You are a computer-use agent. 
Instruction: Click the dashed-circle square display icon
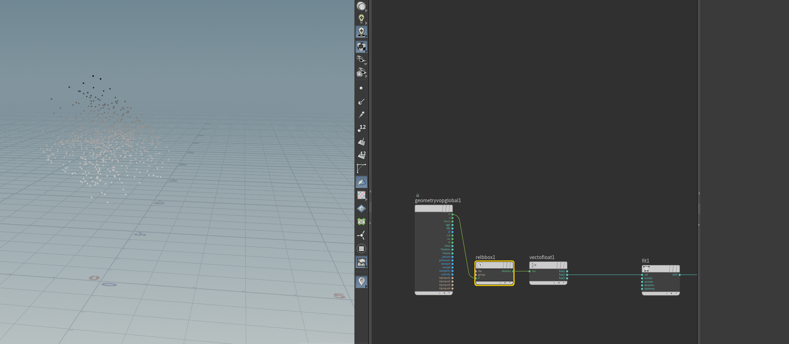coord(361,249)
